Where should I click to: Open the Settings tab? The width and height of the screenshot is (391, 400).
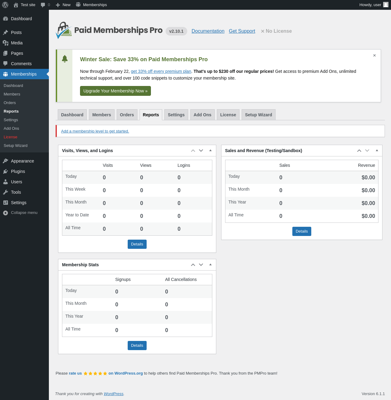click(x=176, y=115)
